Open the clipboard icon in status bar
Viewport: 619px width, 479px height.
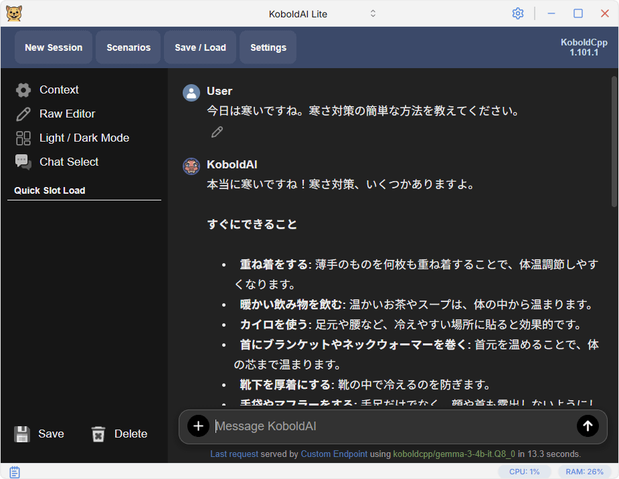(x=14, y=472)
